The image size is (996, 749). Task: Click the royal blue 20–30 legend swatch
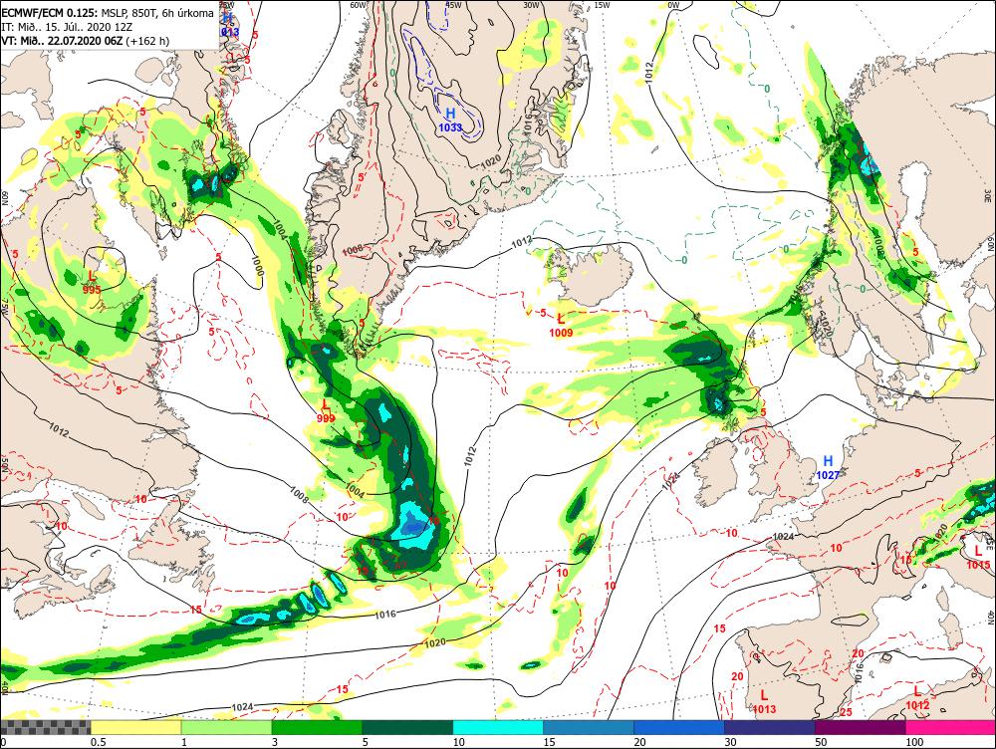point(679,727)
